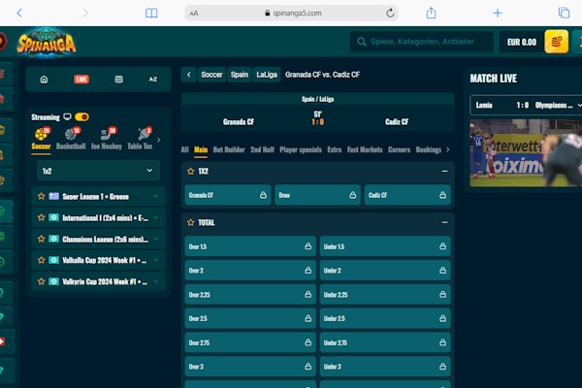Go back with Safari back arrow
582x388 pixels.
[19, 13]
